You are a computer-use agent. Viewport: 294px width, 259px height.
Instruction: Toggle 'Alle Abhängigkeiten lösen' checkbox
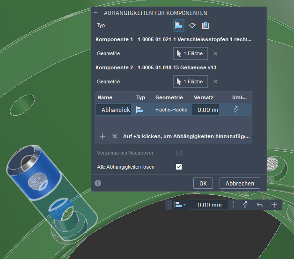(179, 167)
